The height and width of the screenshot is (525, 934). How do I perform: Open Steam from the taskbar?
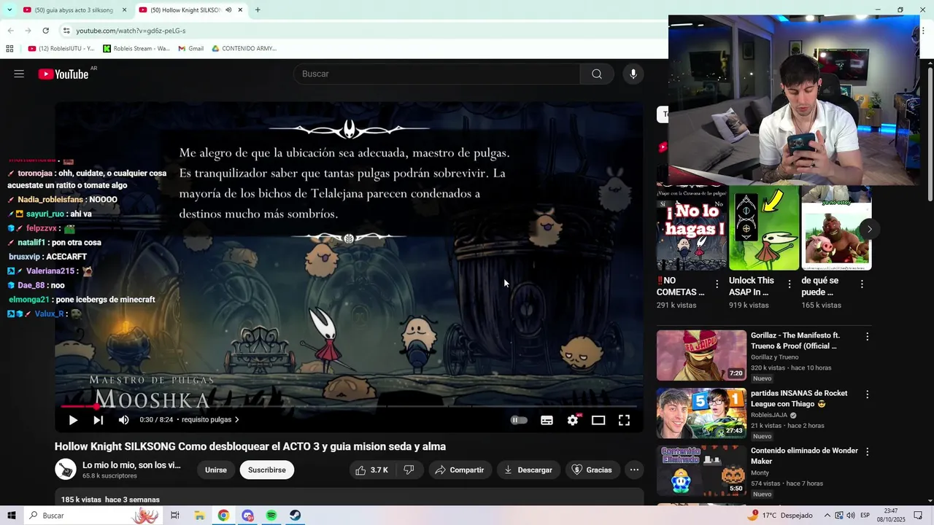295,516
